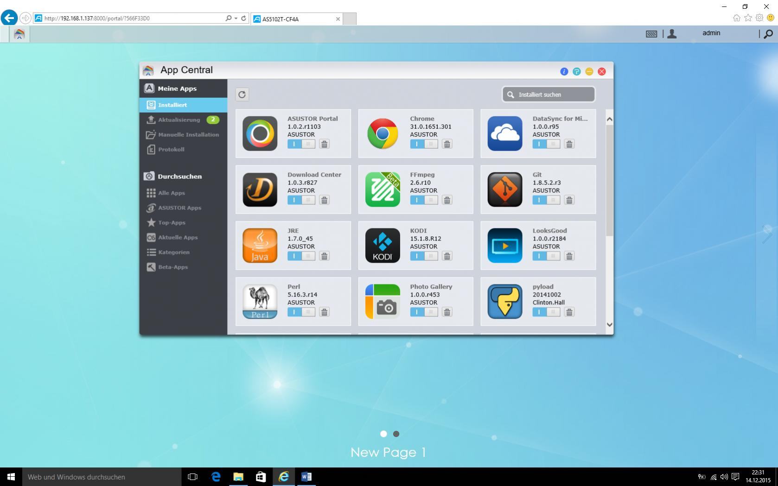Delete Photo Gallery using trash icon

click(447, 312)
